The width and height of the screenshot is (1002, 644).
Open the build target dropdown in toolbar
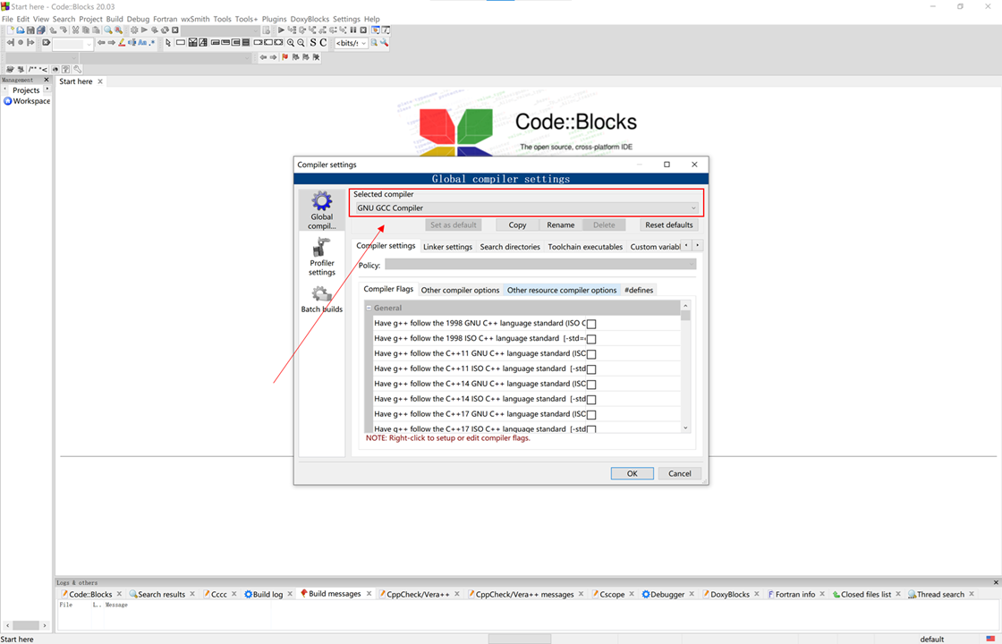click(220, 30)
